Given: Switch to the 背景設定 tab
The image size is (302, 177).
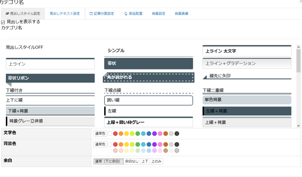Looking at the screenshot, I should (x=158, y=14).
